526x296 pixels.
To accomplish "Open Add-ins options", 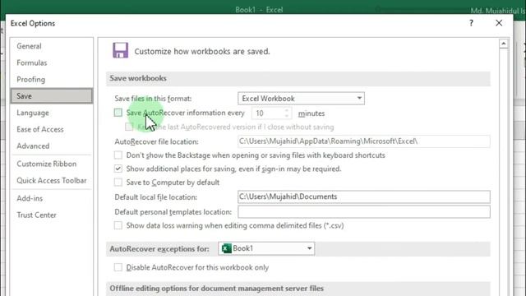I will pyautogui.click(x=51, y=198).
